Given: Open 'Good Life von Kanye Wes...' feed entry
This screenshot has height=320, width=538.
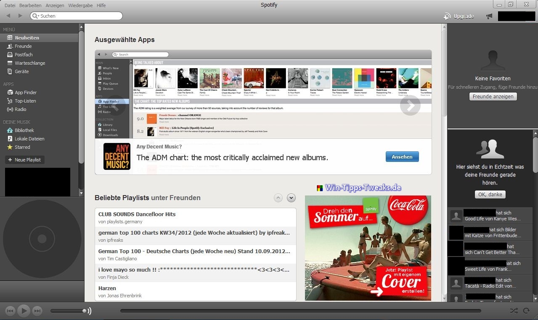Looking at the screenshot, I should tap(490, 216).
